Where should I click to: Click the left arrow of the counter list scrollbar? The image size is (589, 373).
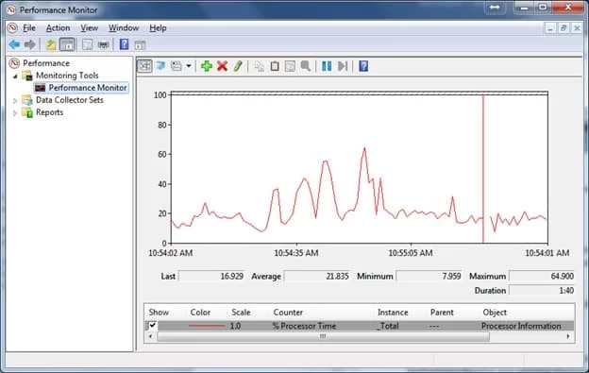tap(150, 336)
